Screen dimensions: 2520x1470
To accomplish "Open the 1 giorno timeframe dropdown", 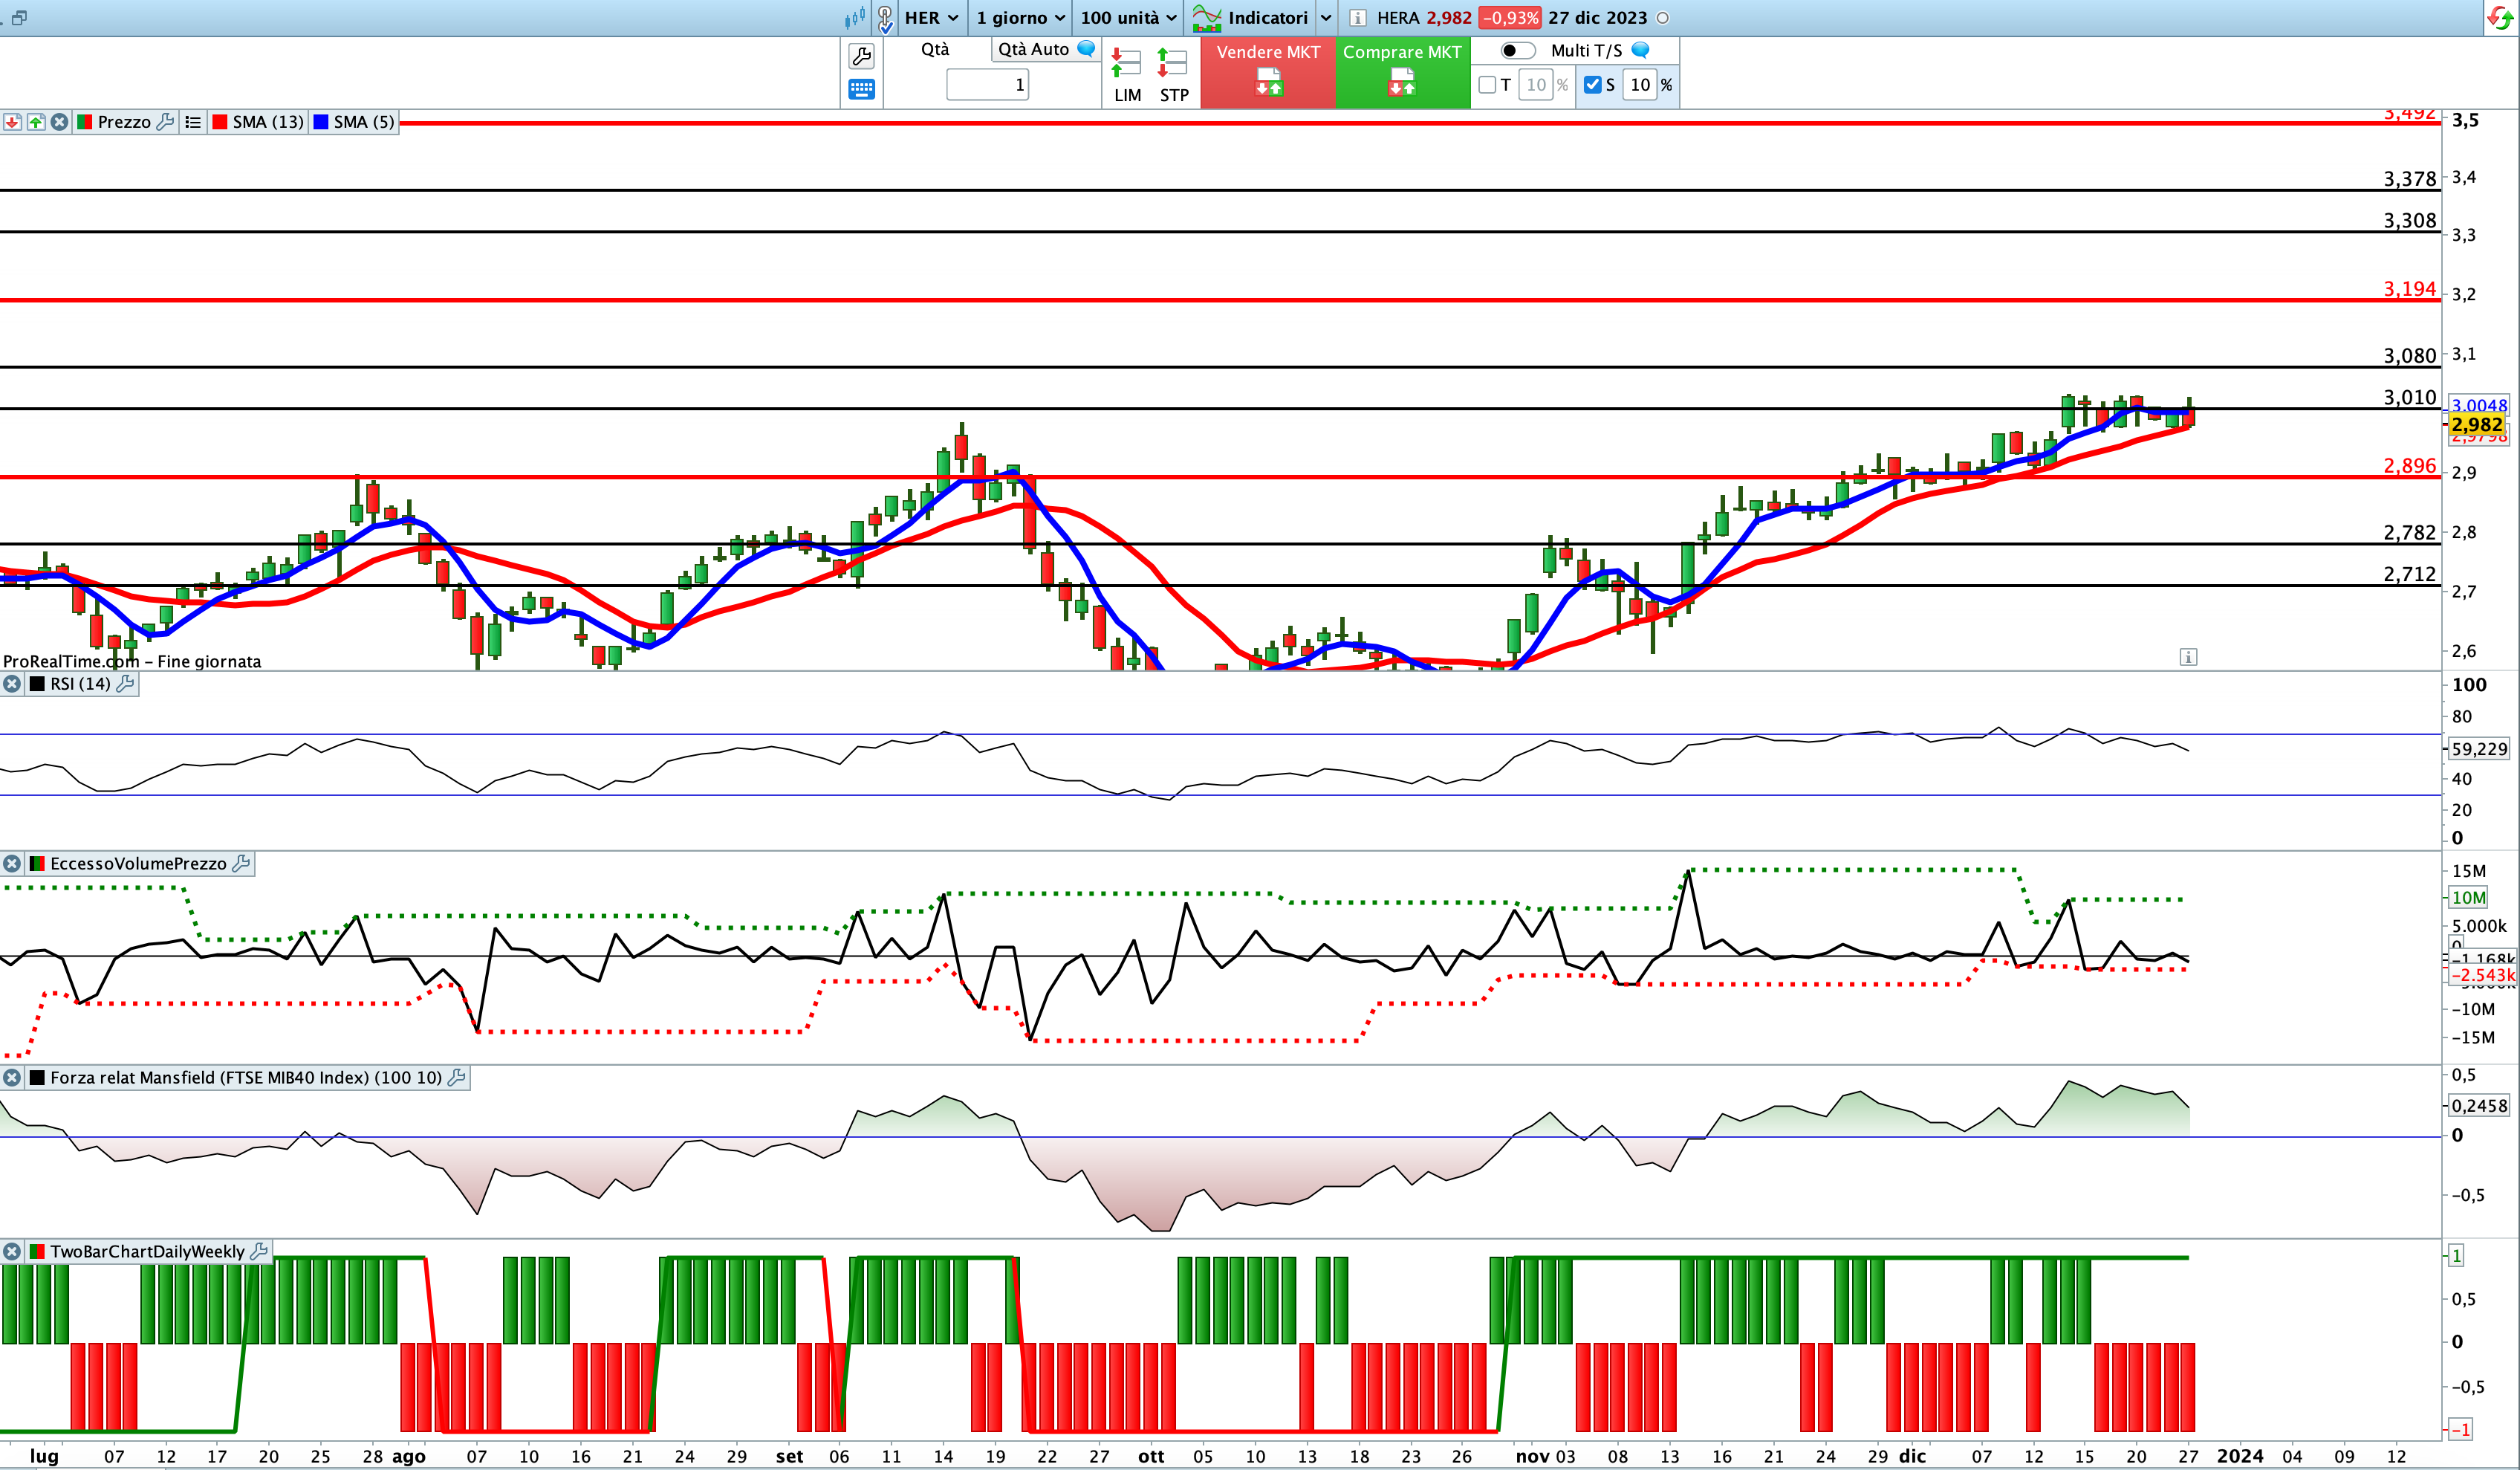I will 1020,18.
